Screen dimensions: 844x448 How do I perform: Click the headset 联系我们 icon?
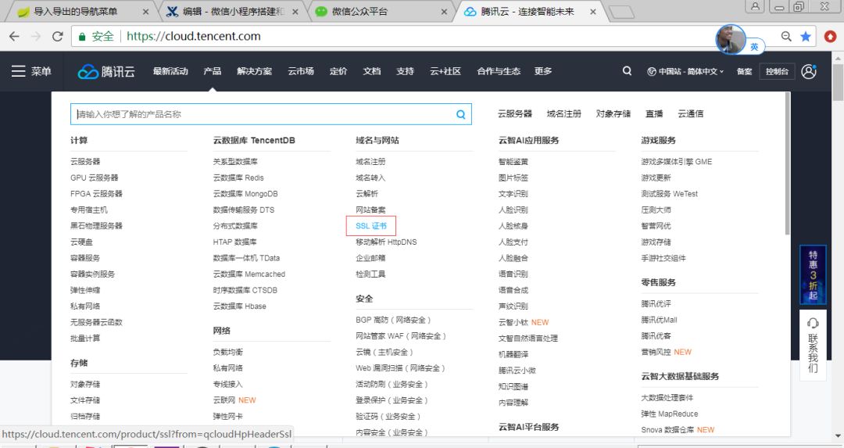[x=813, y=323]
